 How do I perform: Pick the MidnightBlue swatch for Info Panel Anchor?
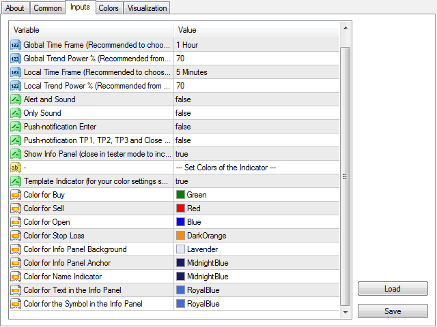click(x=180, y=263)
